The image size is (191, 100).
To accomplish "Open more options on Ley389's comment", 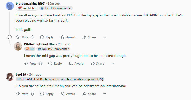I will pyautogui.click(x=105, y=94).
